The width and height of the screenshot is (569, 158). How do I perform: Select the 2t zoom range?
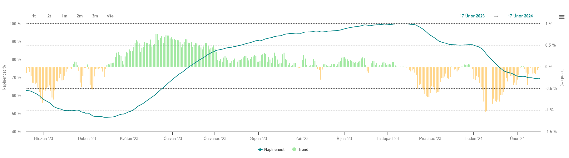[49, 16]
